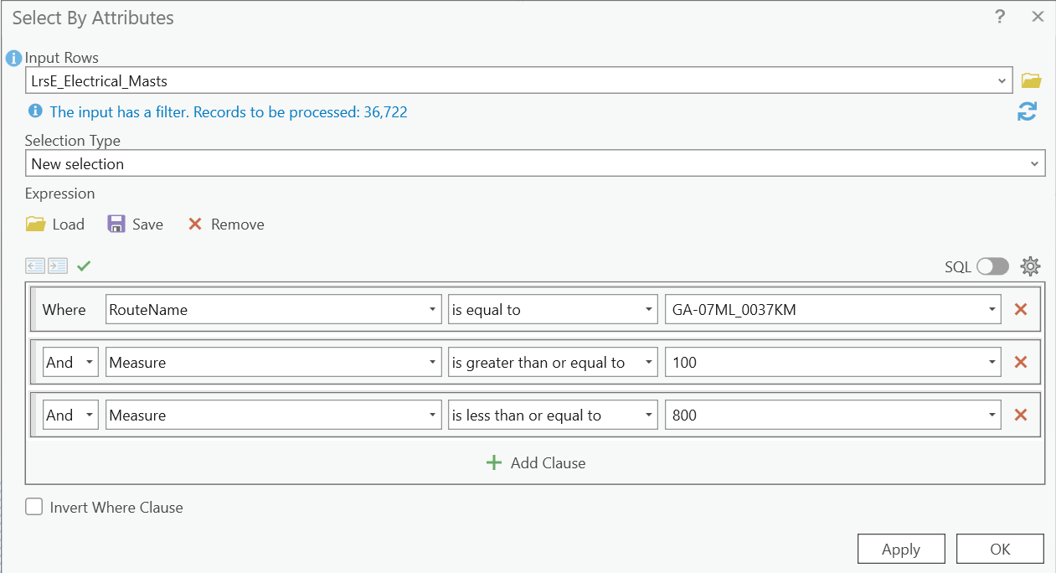The height and width of the screenshot is (573, 1056).
Task: Insert a new clause after the selected clause
Action: pos(56,266)
